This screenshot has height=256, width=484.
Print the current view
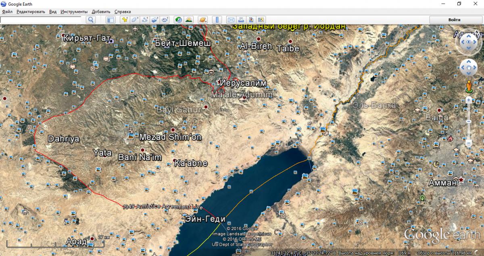point(241,20)
